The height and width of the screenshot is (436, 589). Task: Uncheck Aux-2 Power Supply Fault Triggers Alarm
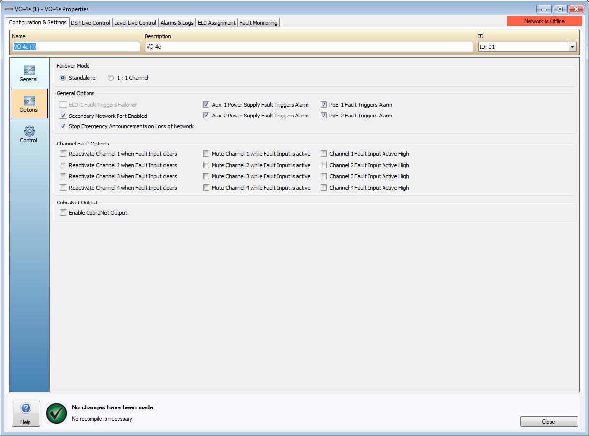[x=206, y=116]
